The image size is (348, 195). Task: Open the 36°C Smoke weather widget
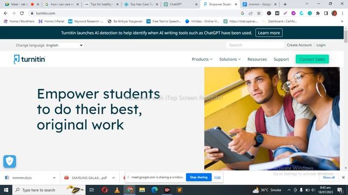[x=267, y=190]
